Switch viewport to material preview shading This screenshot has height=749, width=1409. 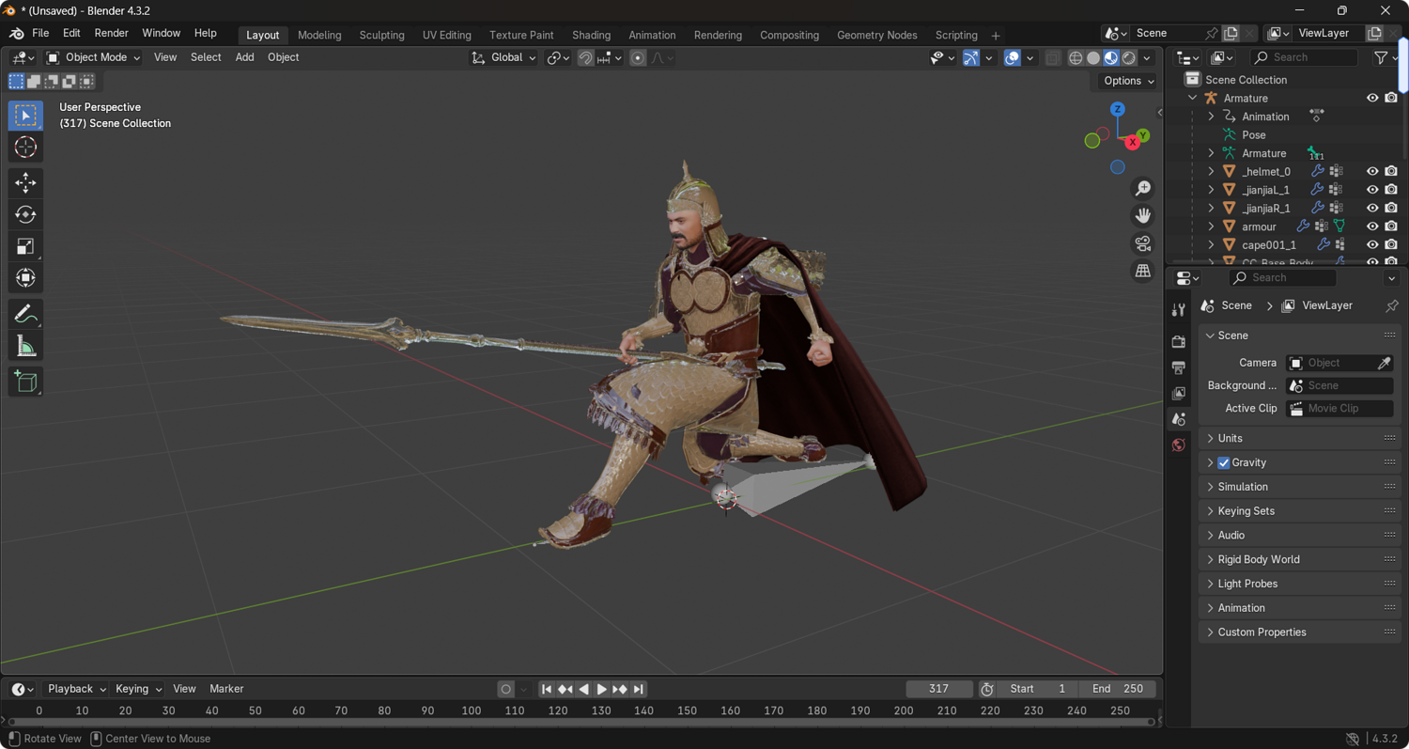1111,58
